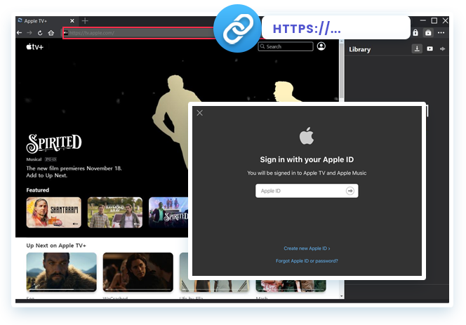Click the Apple TV Search field
Image resolution: width=466 pixels, height=325 pixels.
click(x=286, y=47)
